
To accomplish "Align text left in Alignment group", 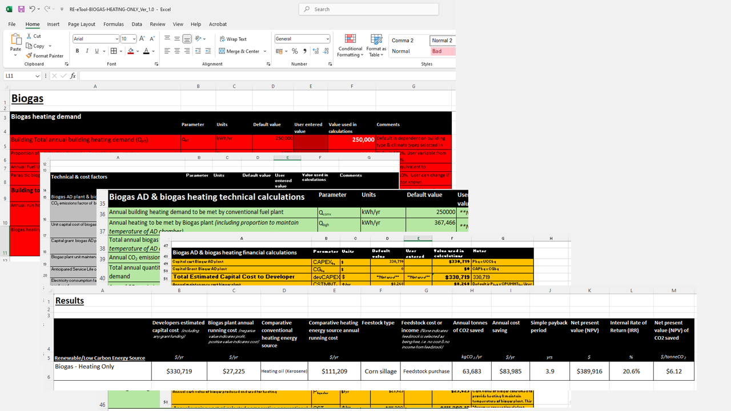I will [167, 51].
